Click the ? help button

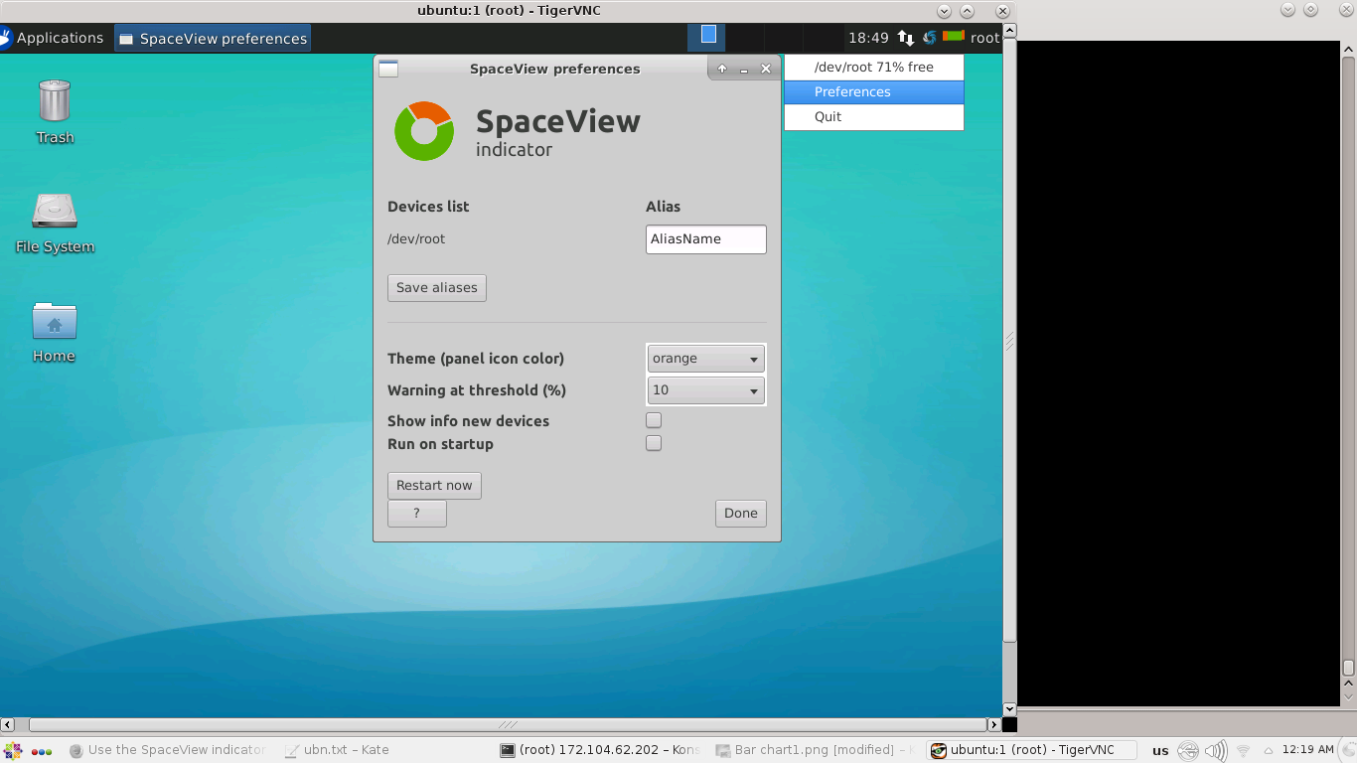(x=417, y=513)
